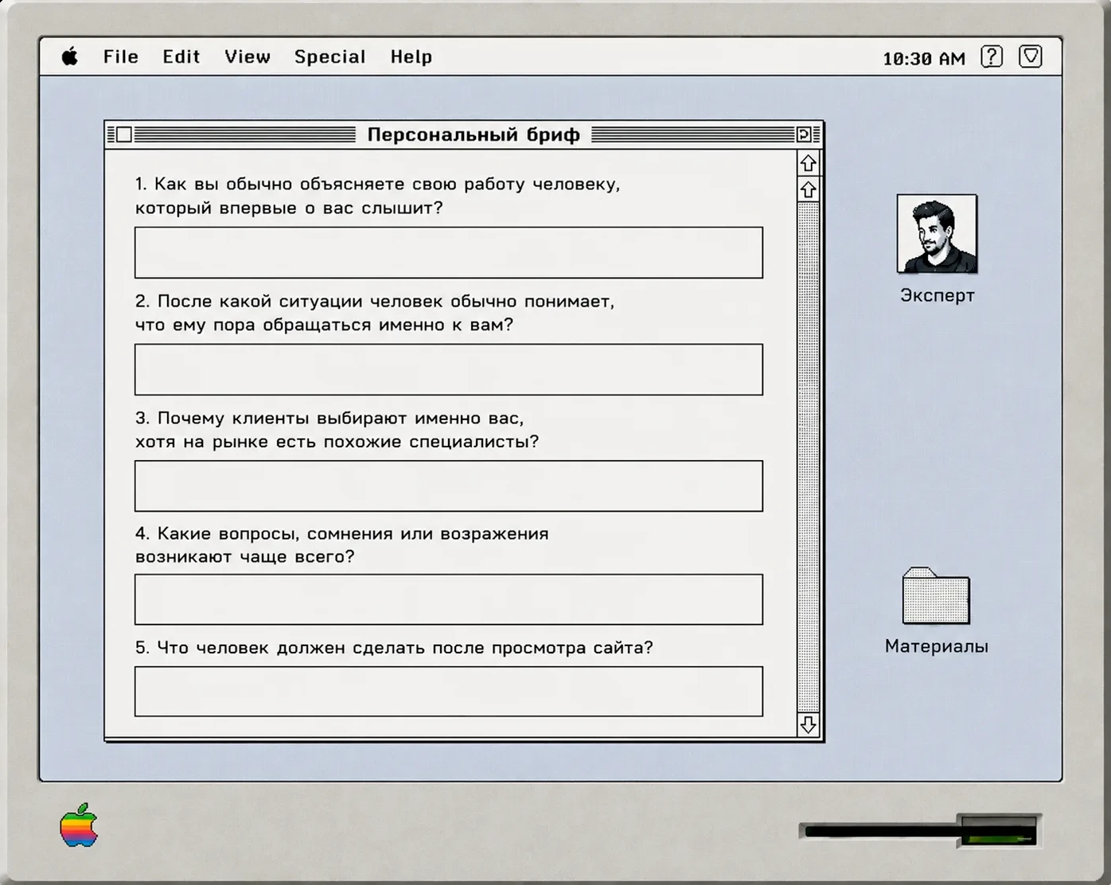
Task: Open the View menu
Action: tap(248, 57)
